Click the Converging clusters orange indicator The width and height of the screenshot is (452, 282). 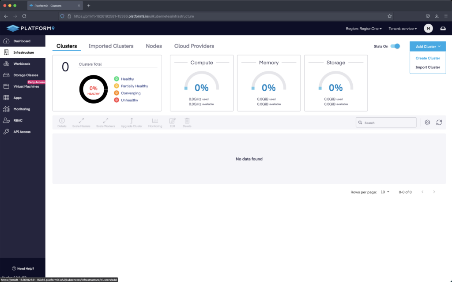pyautogui.click(x=117, y=93)
